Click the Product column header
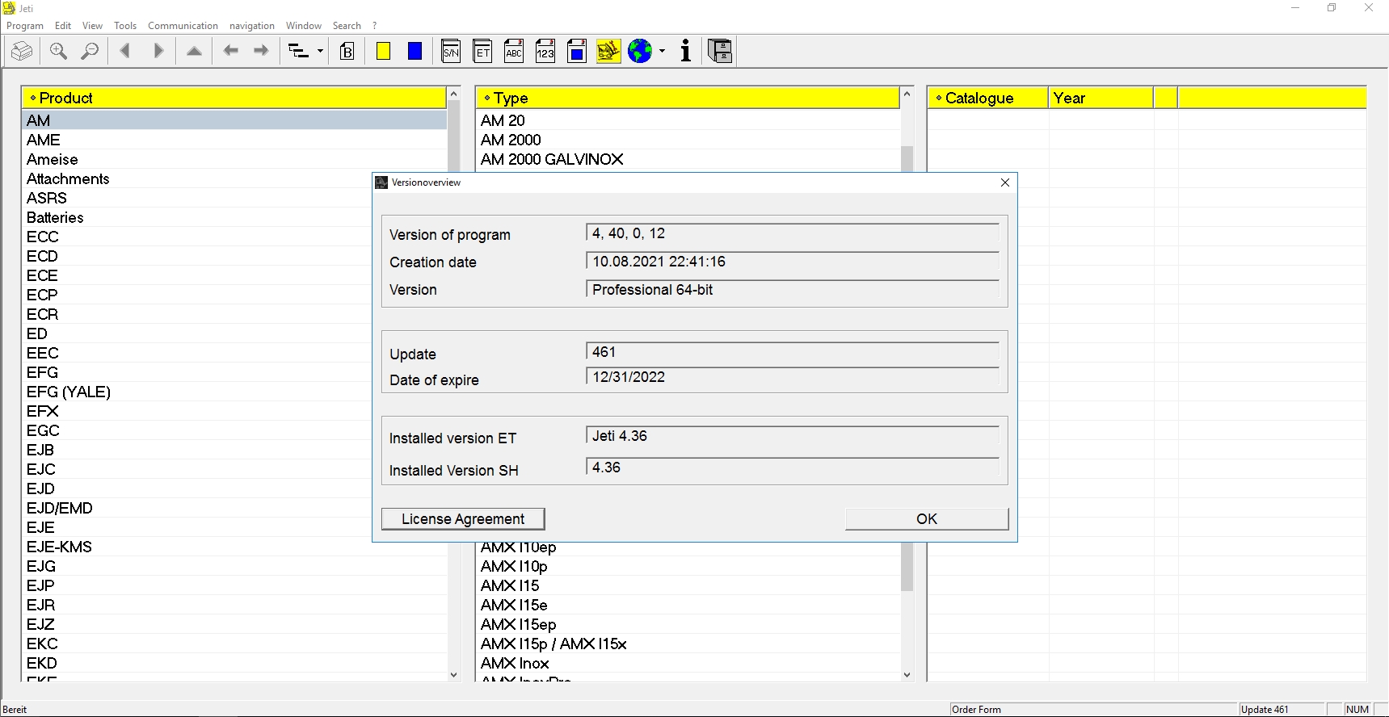The image size is (1389, 717). pos(234,98)
